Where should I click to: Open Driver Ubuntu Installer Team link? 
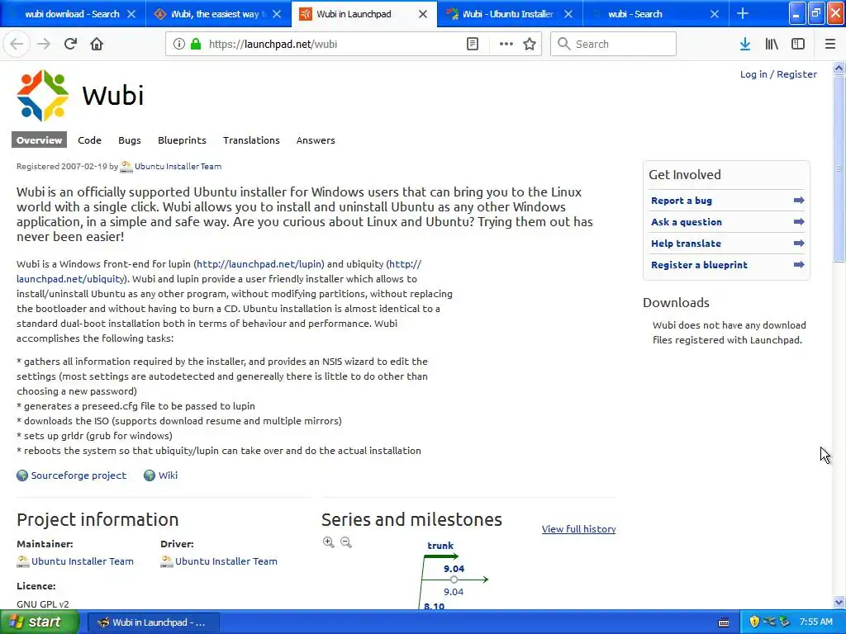coord(226,561)
